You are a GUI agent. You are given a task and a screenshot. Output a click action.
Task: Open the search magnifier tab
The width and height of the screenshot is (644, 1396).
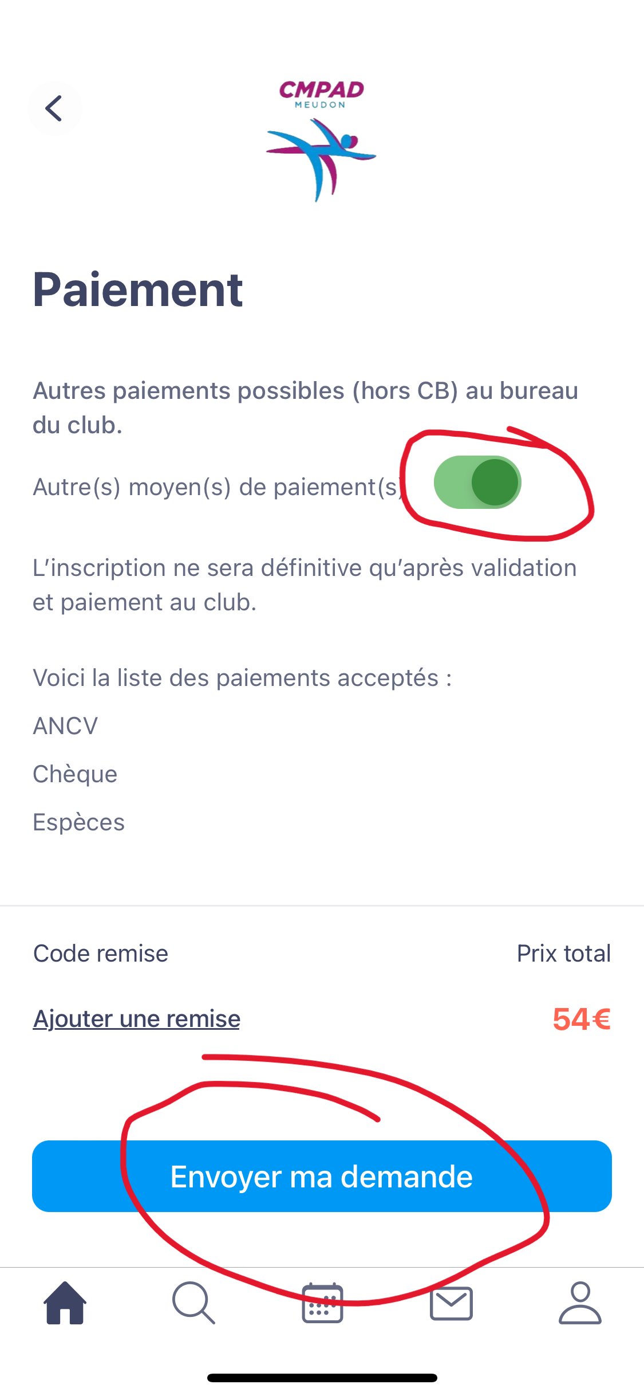(x=193, y=1303)
